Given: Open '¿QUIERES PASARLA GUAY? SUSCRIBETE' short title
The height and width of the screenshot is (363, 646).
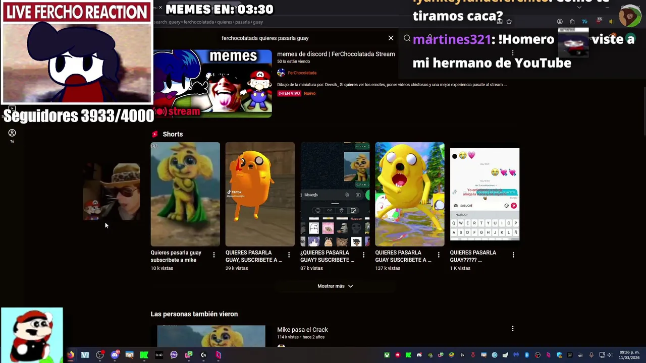Looking at the screenshot, I should 328,256.
